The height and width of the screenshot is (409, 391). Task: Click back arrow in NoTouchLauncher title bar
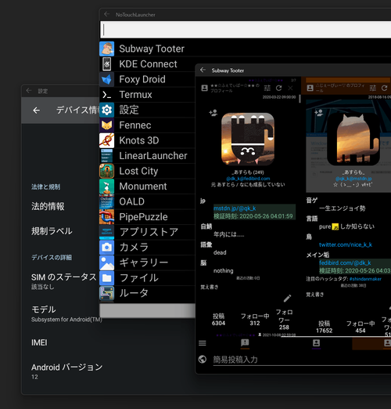pyautogui.click(x=106, y=14)
